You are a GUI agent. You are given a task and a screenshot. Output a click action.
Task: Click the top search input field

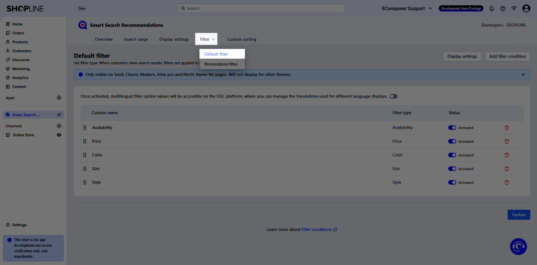pyautogui.click(x=261, y=8)
